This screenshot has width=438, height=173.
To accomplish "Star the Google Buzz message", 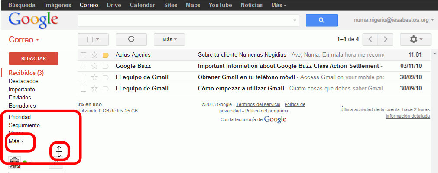I will point(94,66).
